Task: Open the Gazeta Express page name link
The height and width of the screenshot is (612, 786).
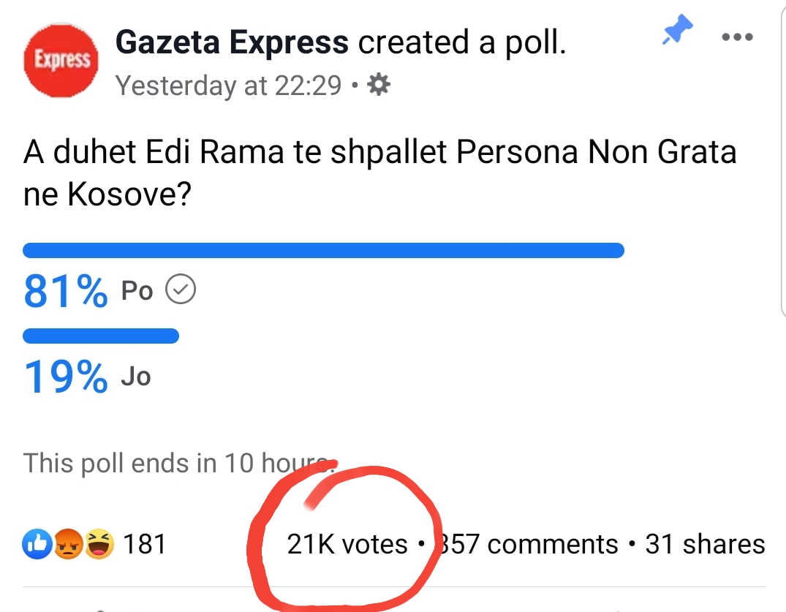Action: [232, 42]
